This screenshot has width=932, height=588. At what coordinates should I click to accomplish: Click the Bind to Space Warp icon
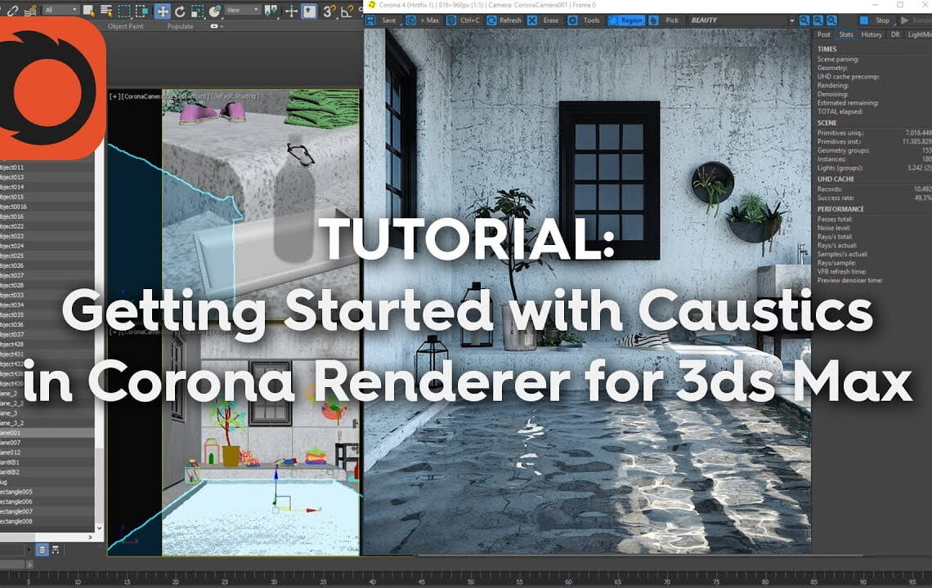(x=31, y=11)
